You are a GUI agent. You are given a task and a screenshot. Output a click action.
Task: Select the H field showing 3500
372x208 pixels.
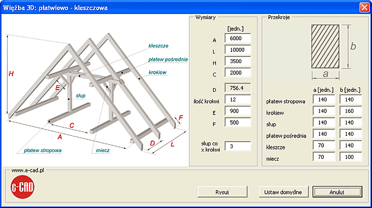[x=237, y=61]
